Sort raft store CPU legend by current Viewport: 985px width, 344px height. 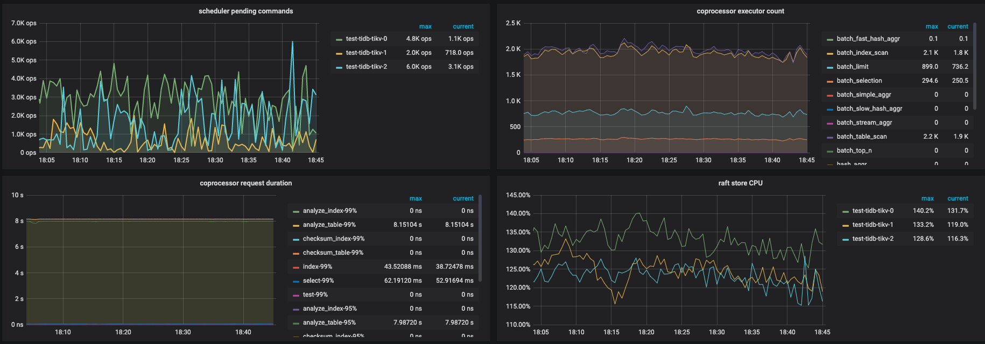[x=957, y=198]
